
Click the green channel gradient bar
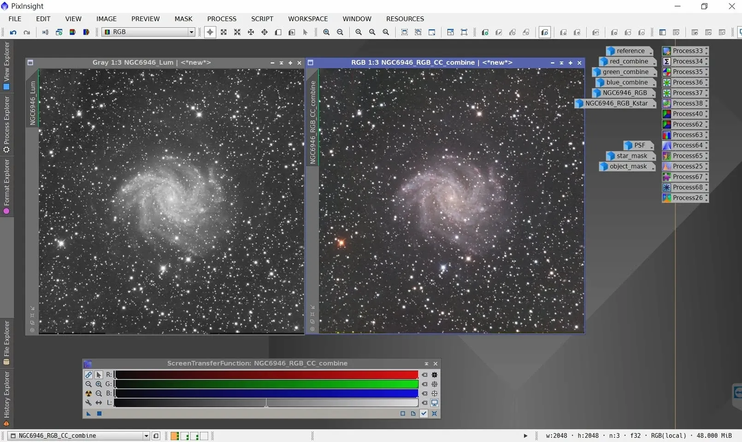266,384
